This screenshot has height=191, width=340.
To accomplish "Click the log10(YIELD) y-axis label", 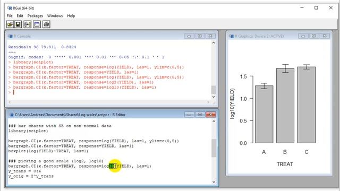I will click(232, 104).
